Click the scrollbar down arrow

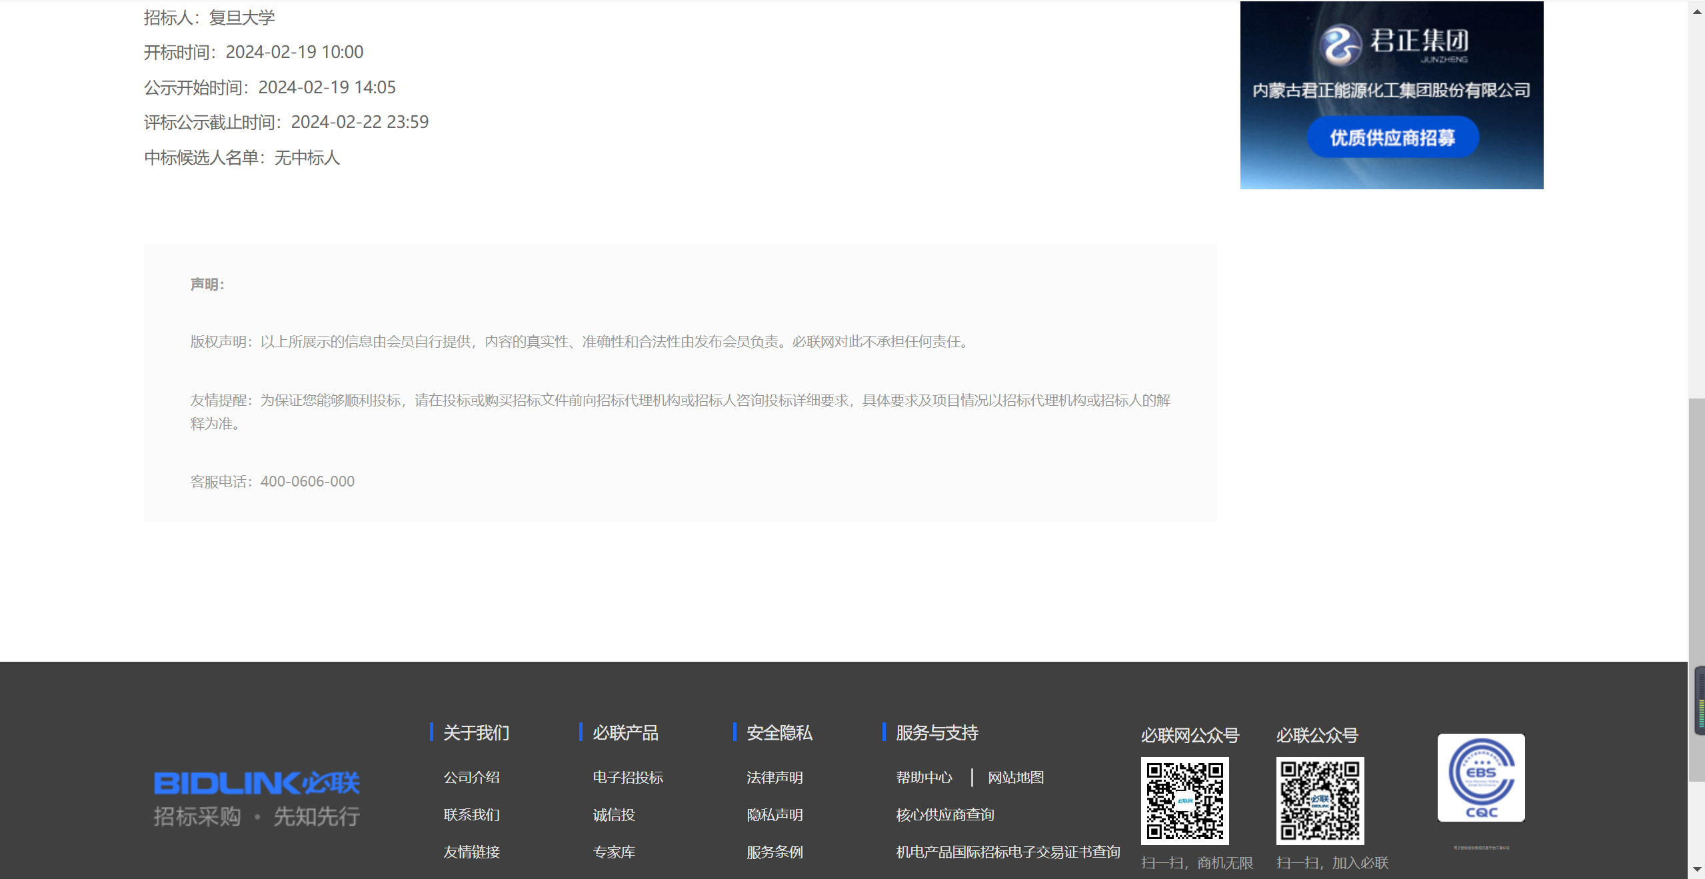coord(1696,869)
